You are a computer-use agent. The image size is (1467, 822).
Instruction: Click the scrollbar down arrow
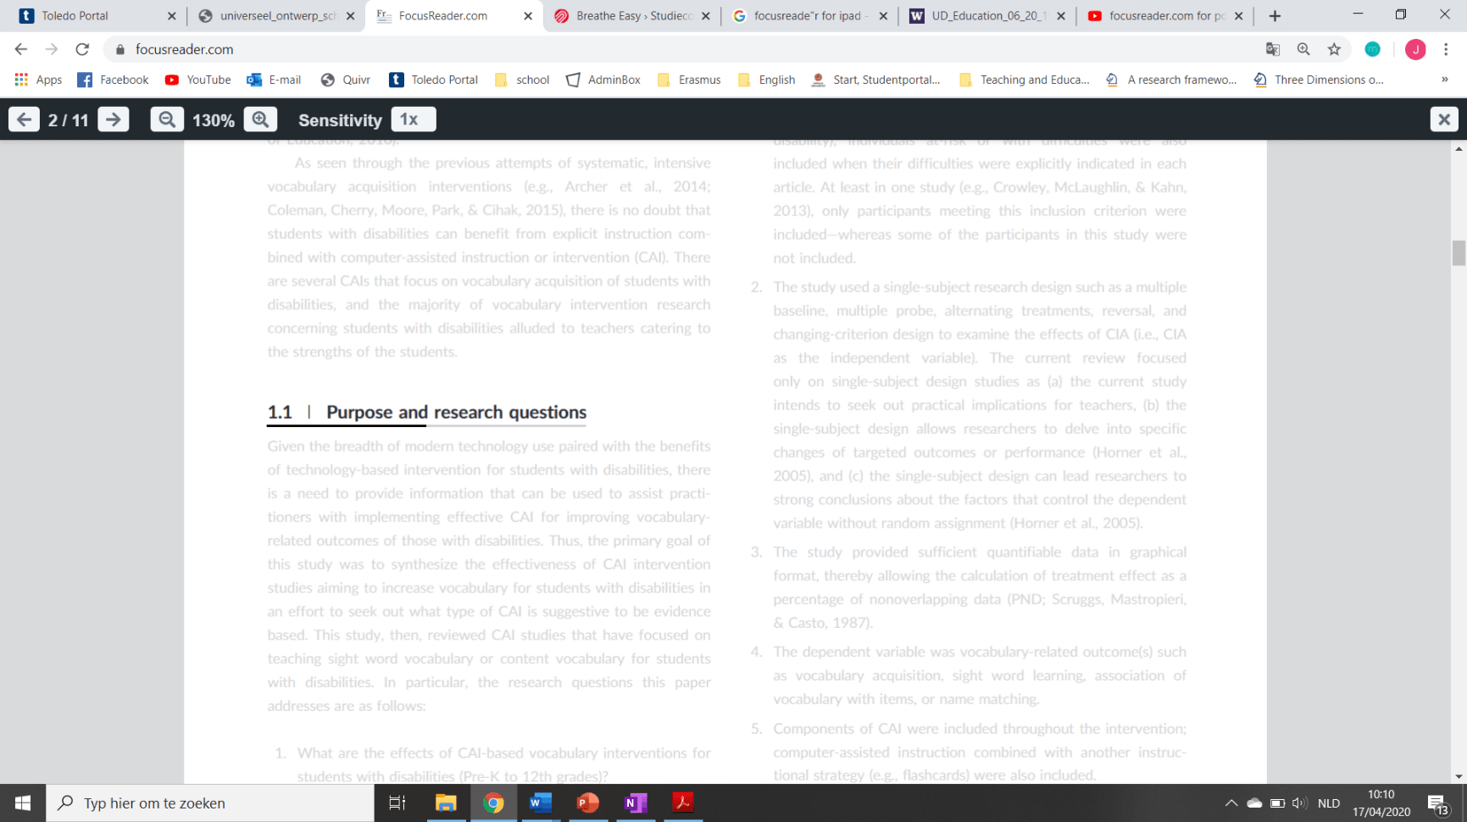[1459, 776]
